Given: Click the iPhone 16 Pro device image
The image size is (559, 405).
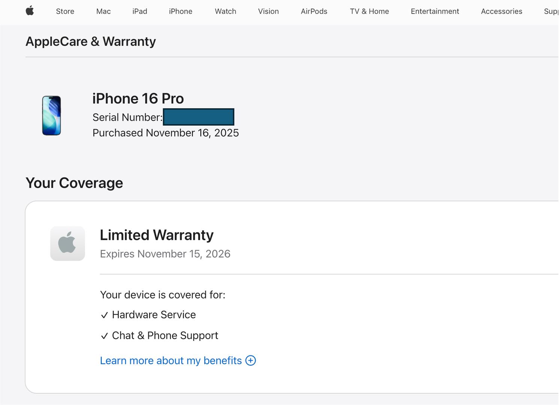Looking at the screenshot, I should (51, 115).
